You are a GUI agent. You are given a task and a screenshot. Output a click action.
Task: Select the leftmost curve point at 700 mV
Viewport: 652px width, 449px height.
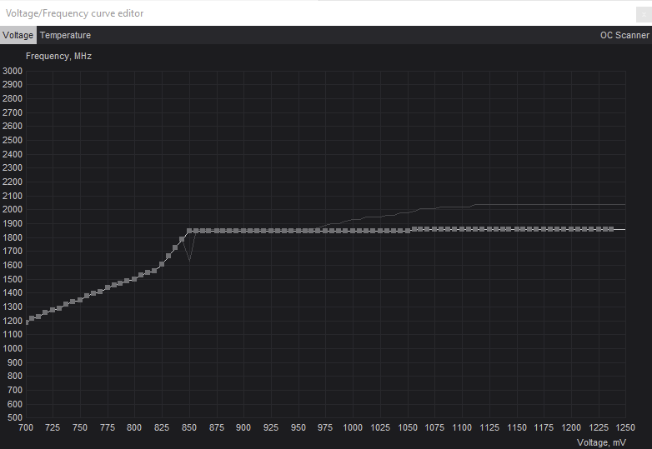click(x=27, y=322)
